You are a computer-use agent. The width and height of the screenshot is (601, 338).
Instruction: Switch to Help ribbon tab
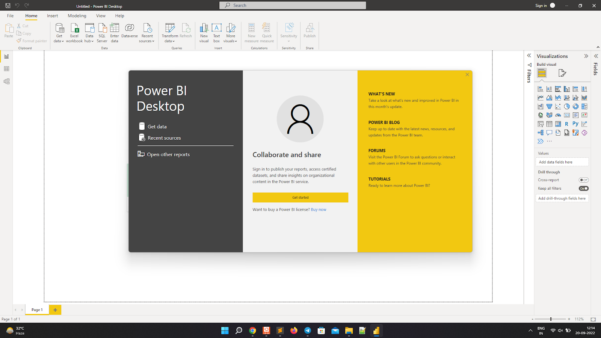pos(119,16)
